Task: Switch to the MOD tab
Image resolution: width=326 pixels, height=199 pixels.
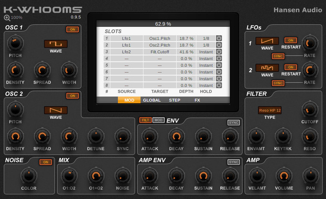Action: [x=129, y=100]
